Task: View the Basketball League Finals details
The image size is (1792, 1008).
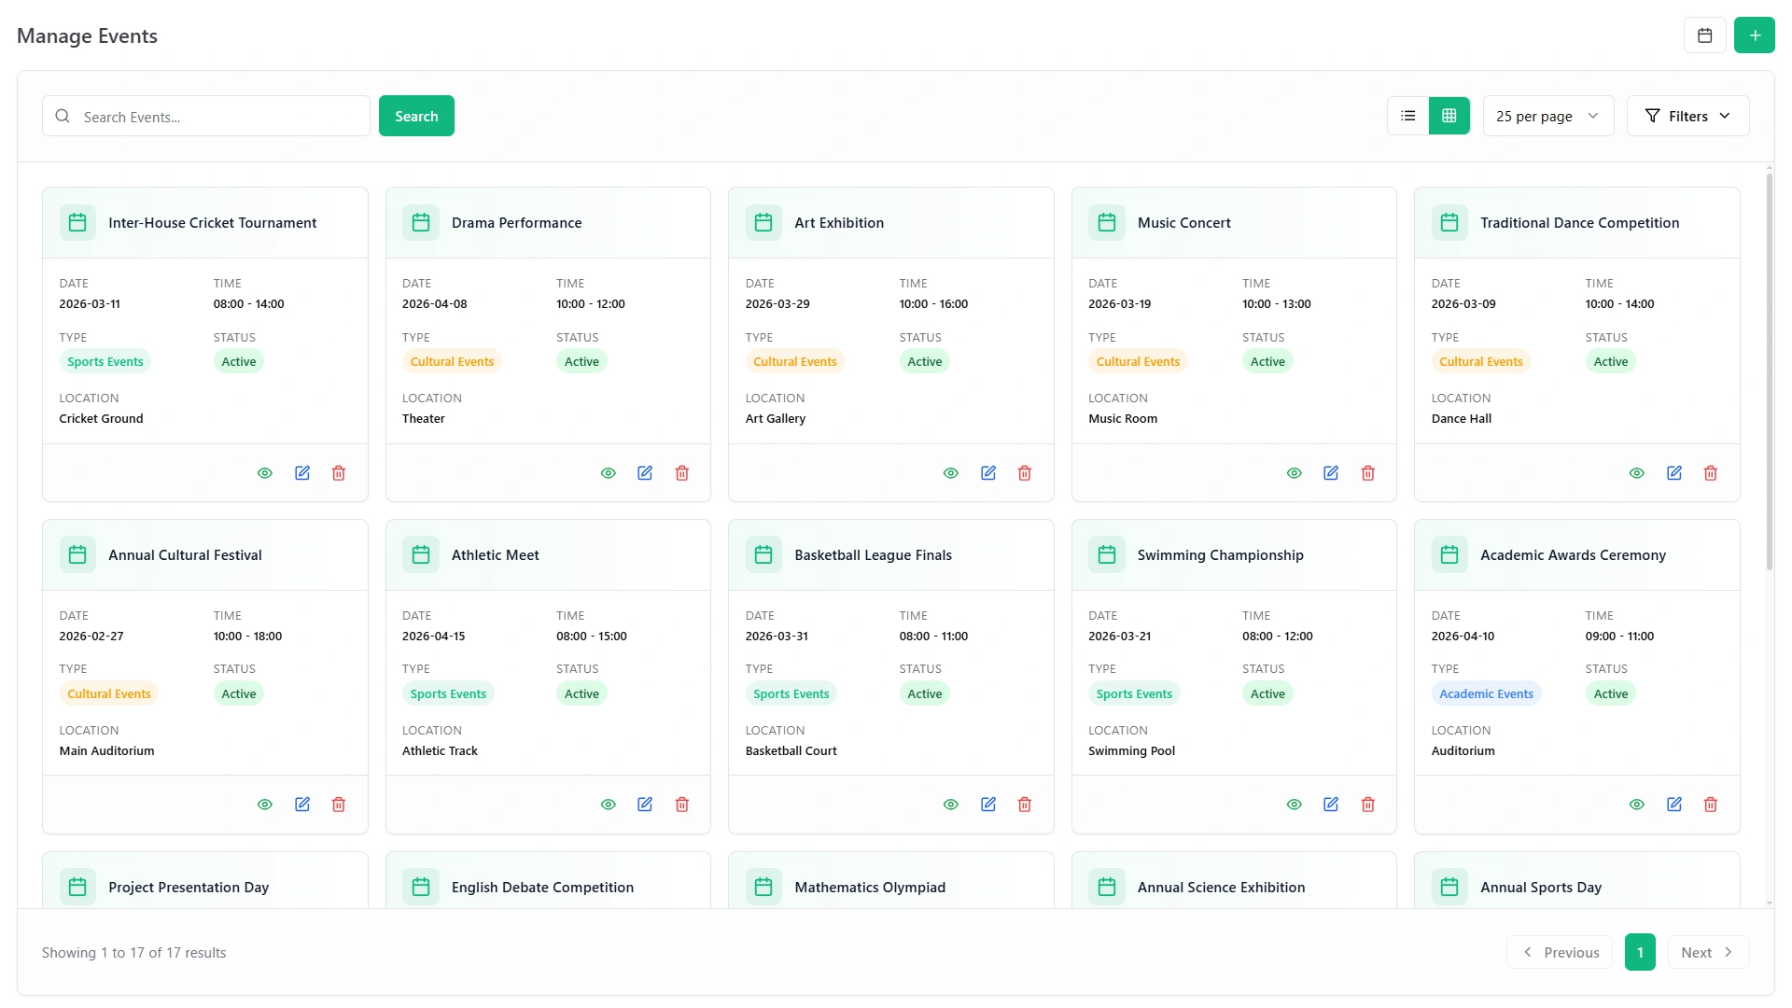Action: 951,805
